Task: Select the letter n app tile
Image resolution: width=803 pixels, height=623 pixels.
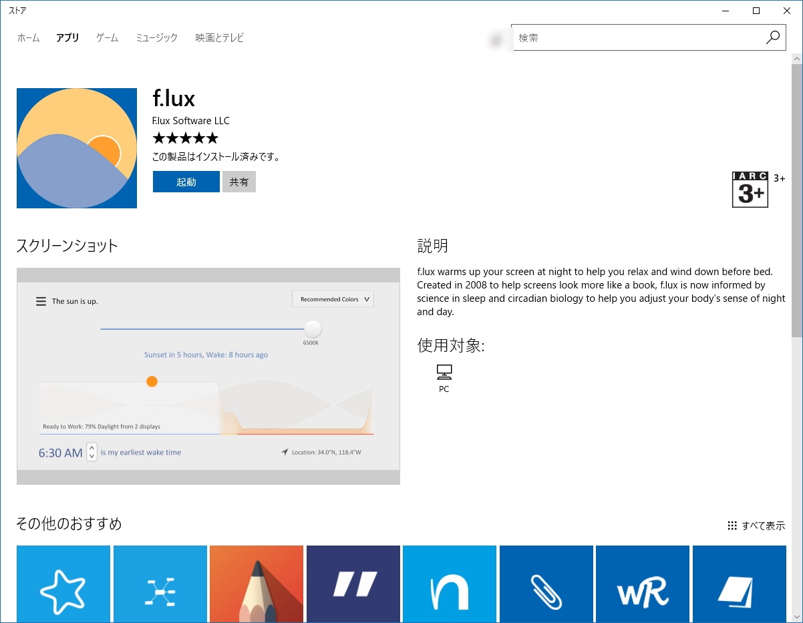Action: click(x=449, y=584)
